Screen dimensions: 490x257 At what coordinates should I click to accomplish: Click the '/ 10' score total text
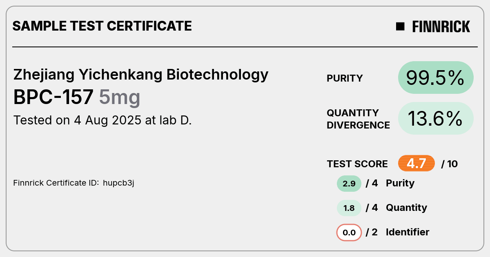point(450,164)
